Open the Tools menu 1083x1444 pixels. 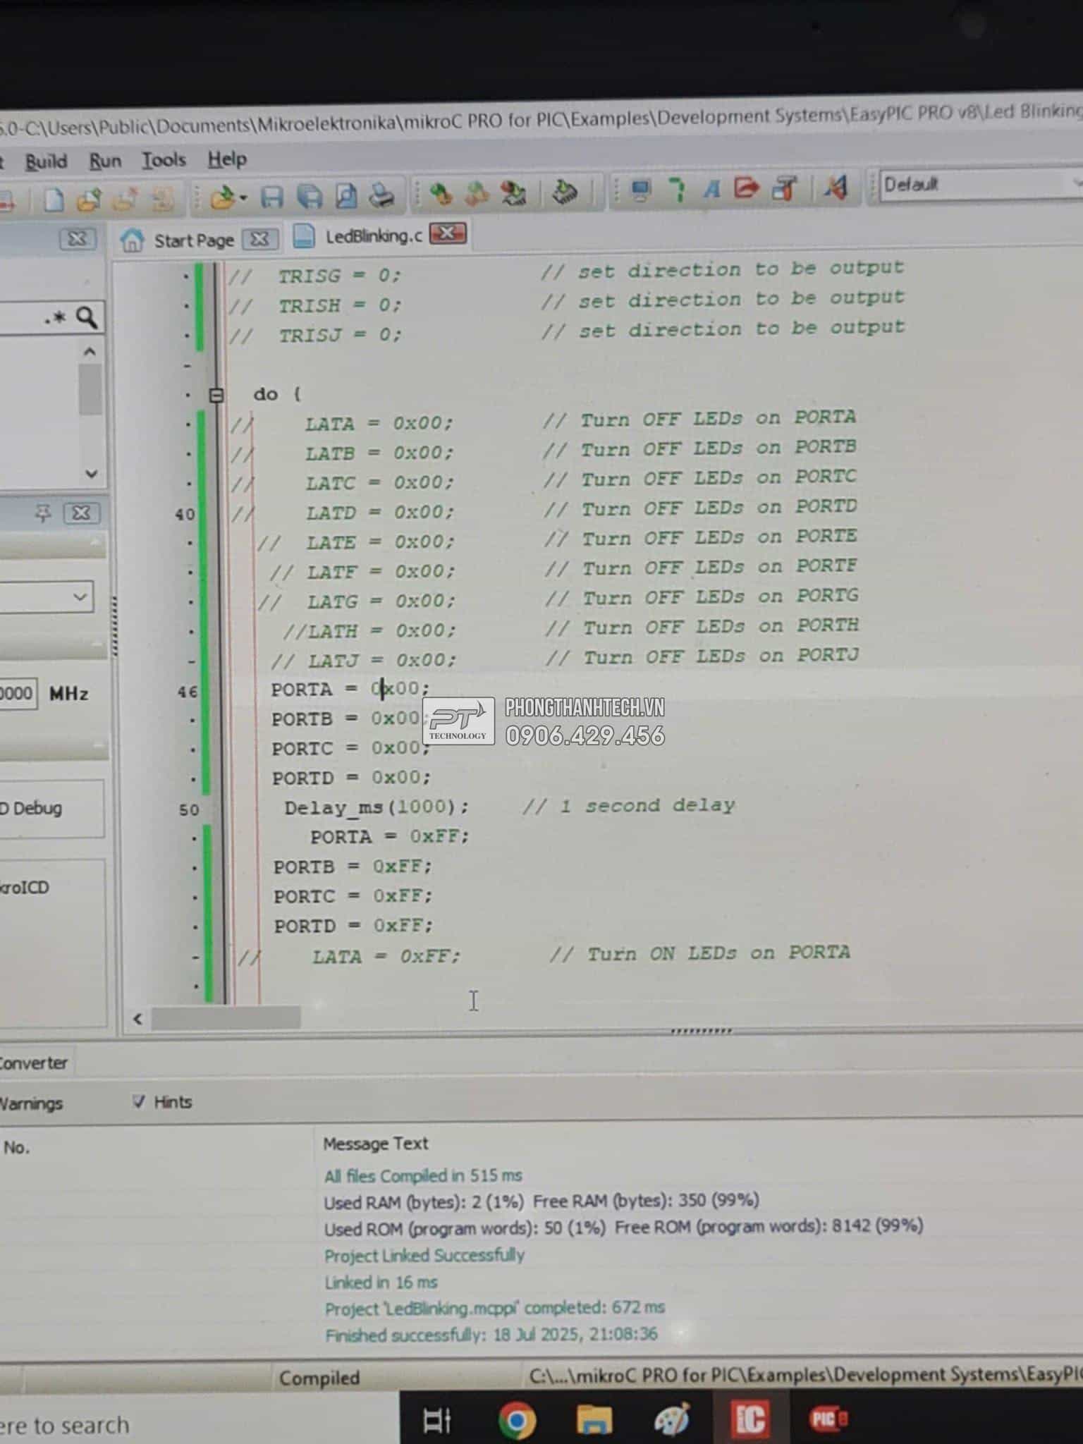[164, 160]
